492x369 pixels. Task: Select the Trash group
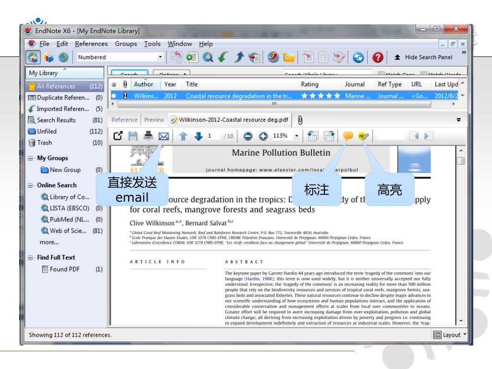coord(65,143)
